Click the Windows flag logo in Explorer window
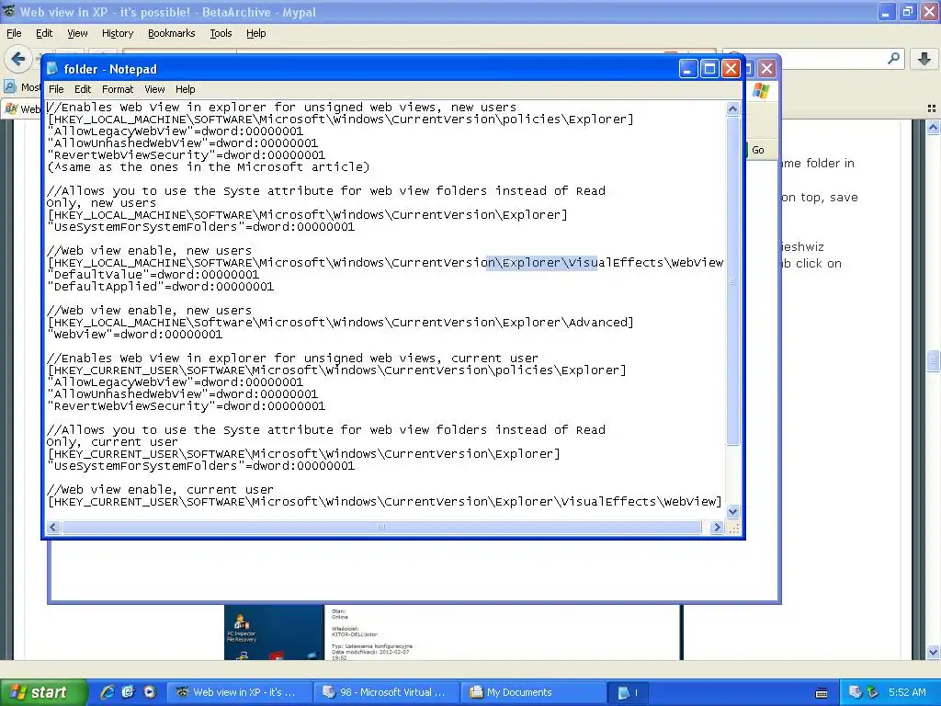Viewport: 941px width, 706px height. 761,91
